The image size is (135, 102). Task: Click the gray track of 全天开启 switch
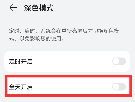[x=123, y=87]
